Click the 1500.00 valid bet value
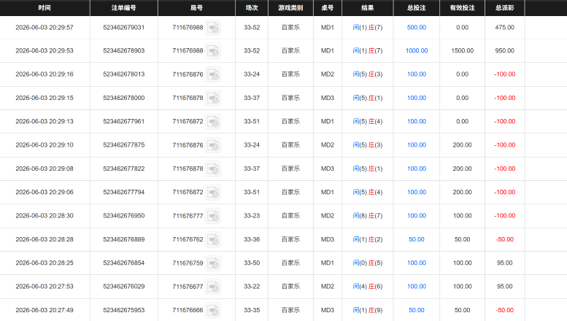 (x=462, y=51)
